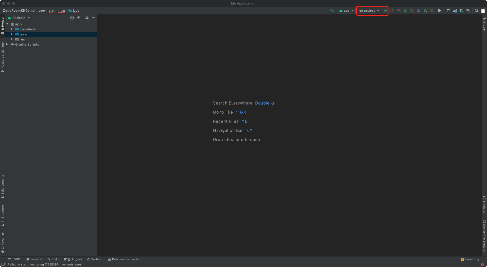Open the Debug app icon in the toolbar
487x267 pixels.
[x=405, y=11]
